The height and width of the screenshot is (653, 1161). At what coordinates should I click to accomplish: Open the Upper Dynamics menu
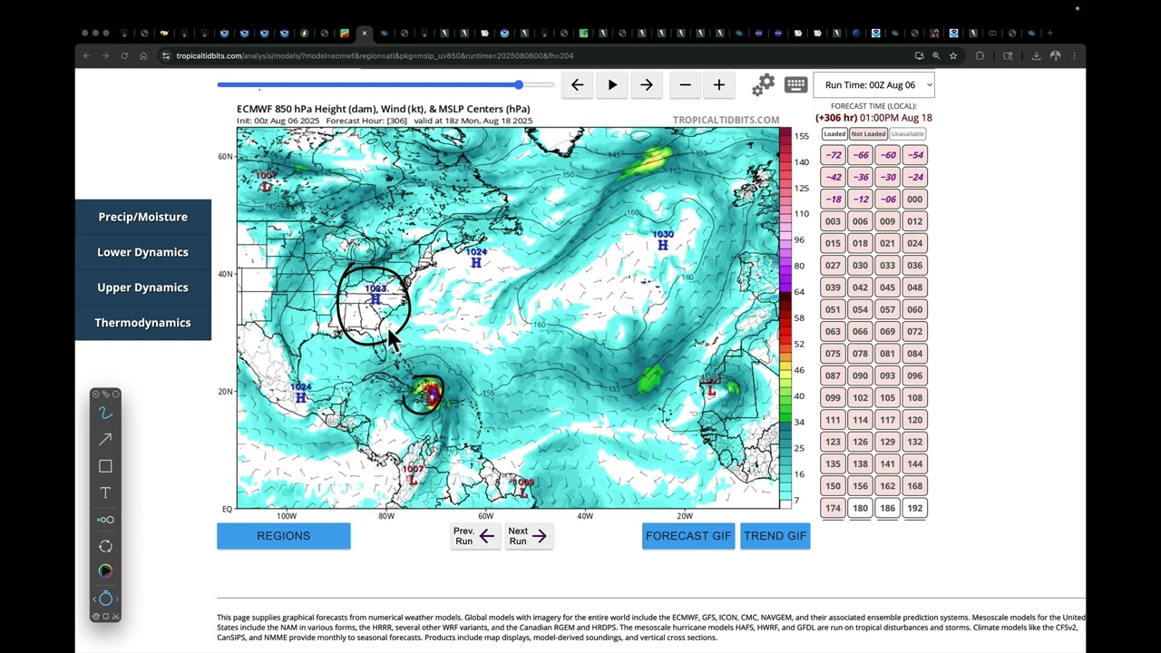click(143, 288)
